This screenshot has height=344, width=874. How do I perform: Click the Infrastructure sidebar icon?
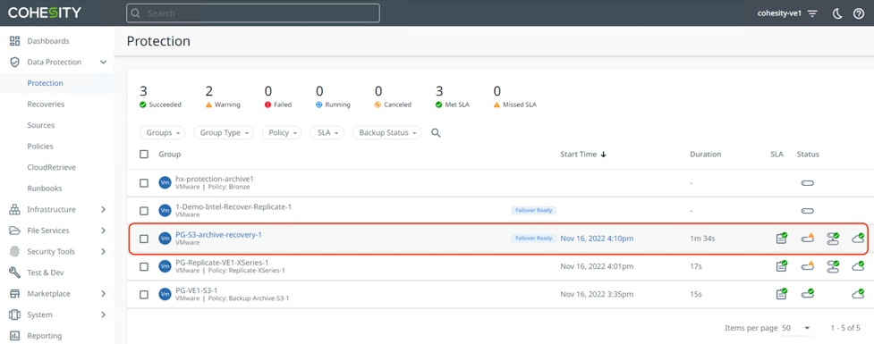point(15,209)
